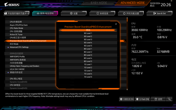The width and height of the screenshot is (176, 110).
Task: Open the 系统信息 tab
Action: [x=102, y=13]
